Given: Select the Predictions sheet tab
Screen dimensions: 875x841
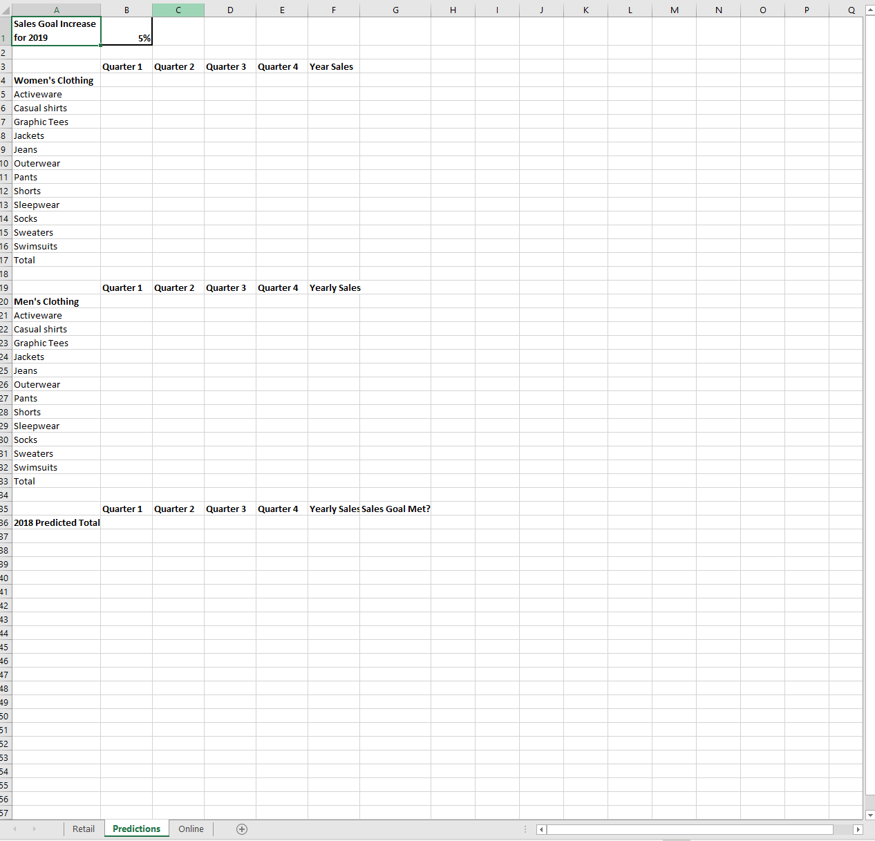Looking at the screenshot, I should (x=135, y=829).
